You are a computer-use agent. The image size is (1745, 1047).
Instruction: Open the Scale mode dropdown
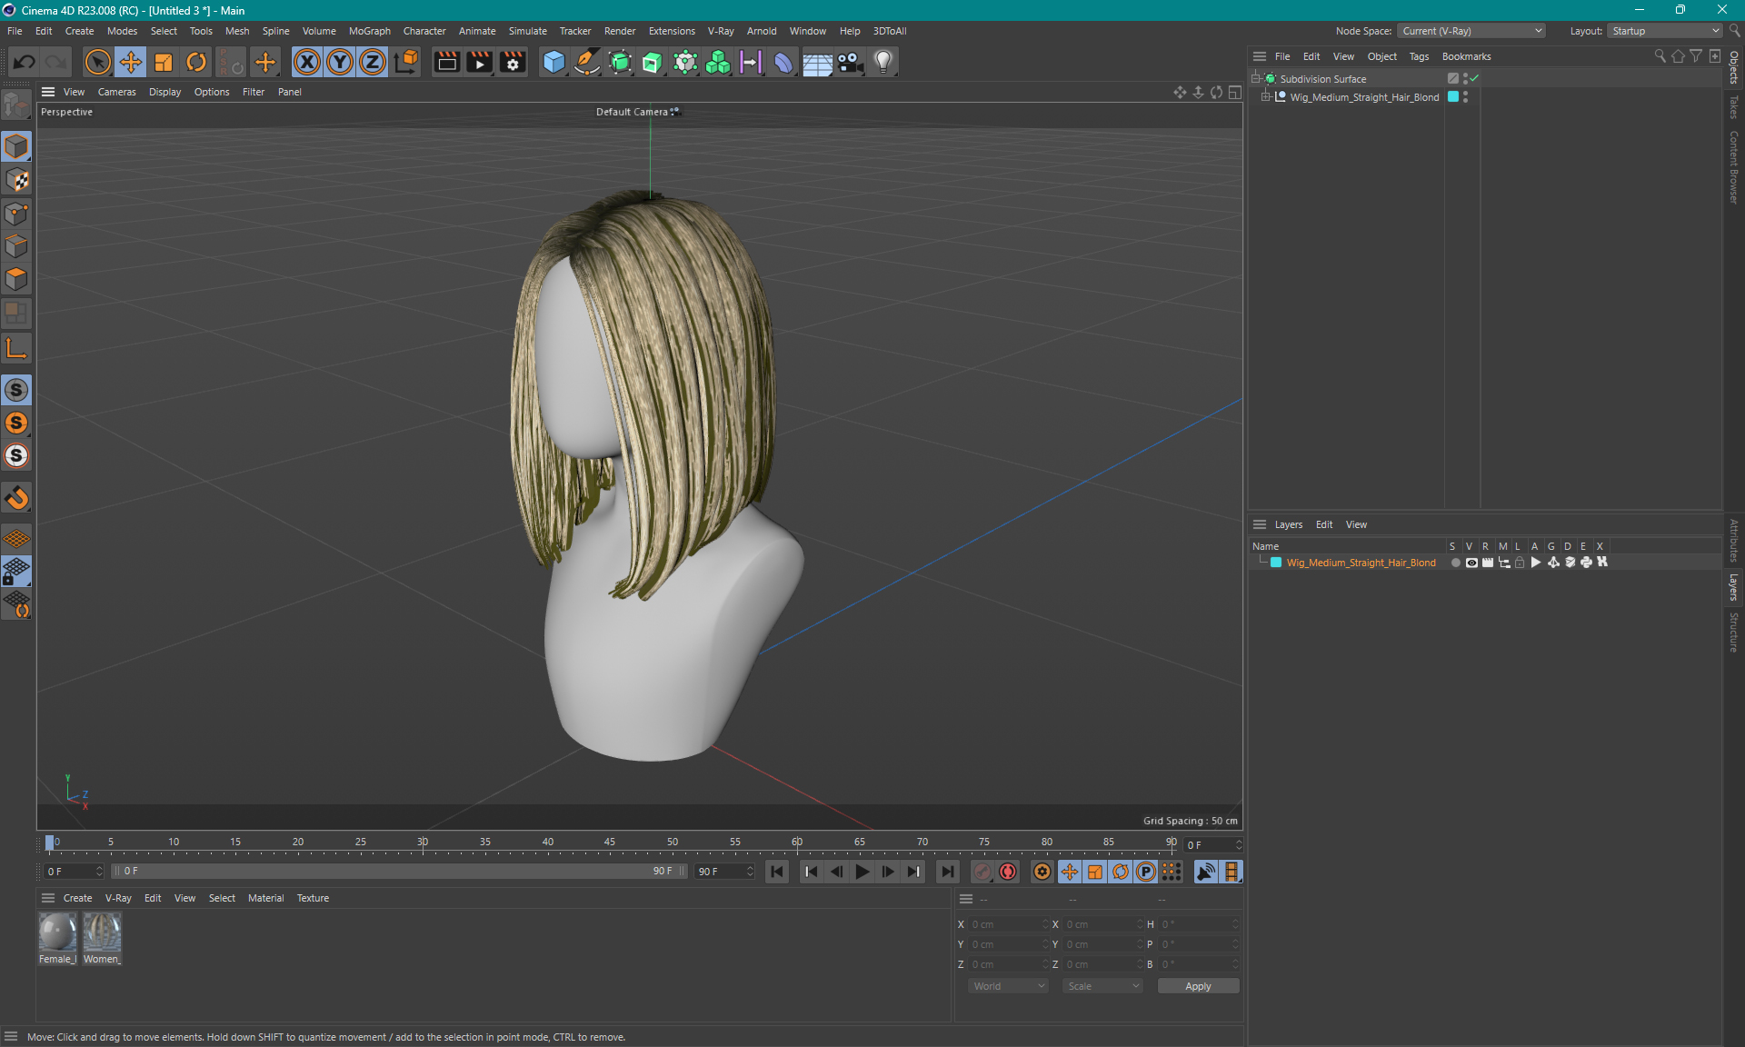tap(1102, 986)
